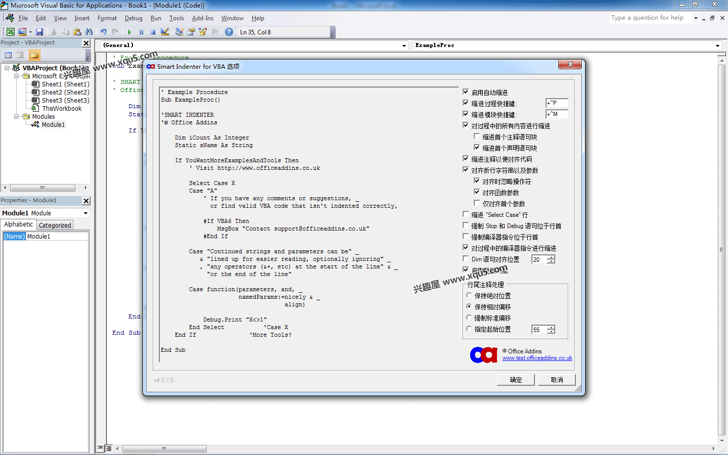728x455 pixels.
Task: Run the macro with the green play icon
Action: click(x=129, y=32)
